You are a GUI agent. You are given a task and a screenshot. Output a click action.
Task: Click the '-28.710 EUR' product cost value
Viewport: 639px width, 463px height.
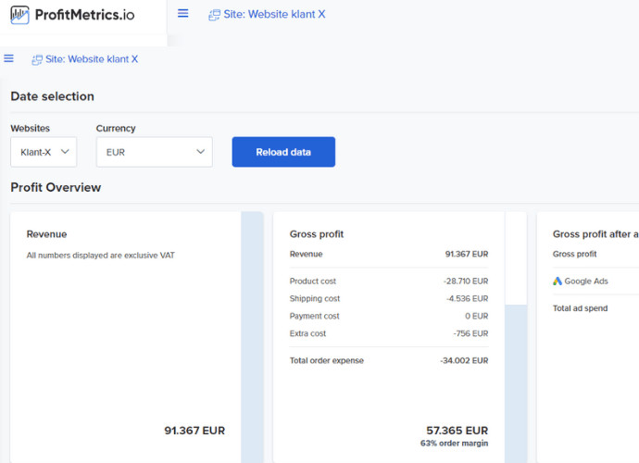point(466,282)
